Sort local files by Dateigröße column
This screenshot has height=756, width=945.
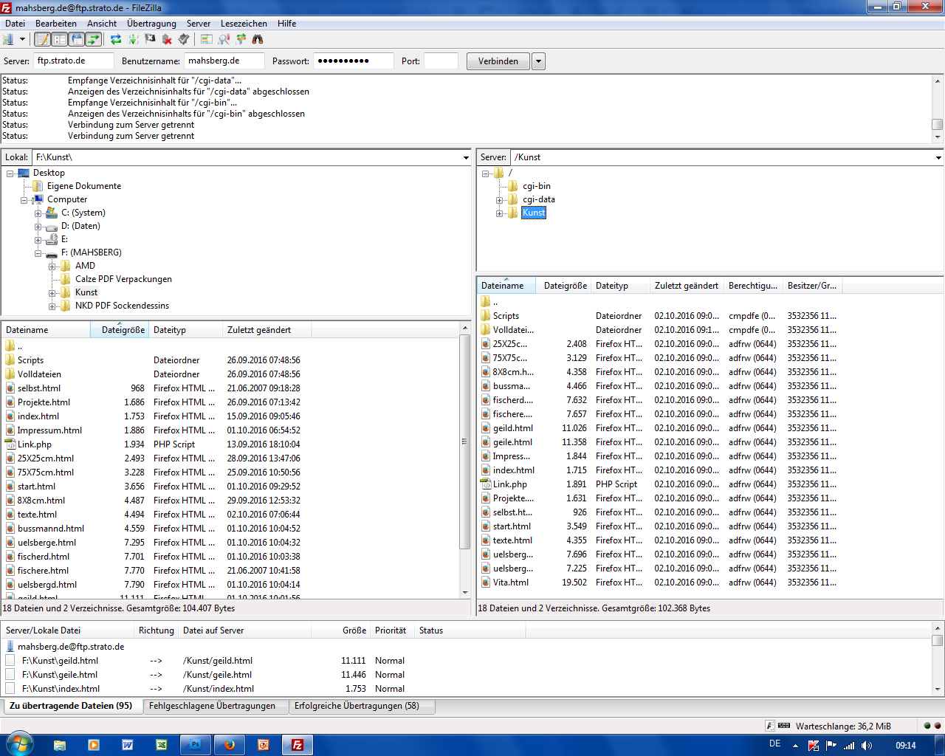(x=120, y=330)
